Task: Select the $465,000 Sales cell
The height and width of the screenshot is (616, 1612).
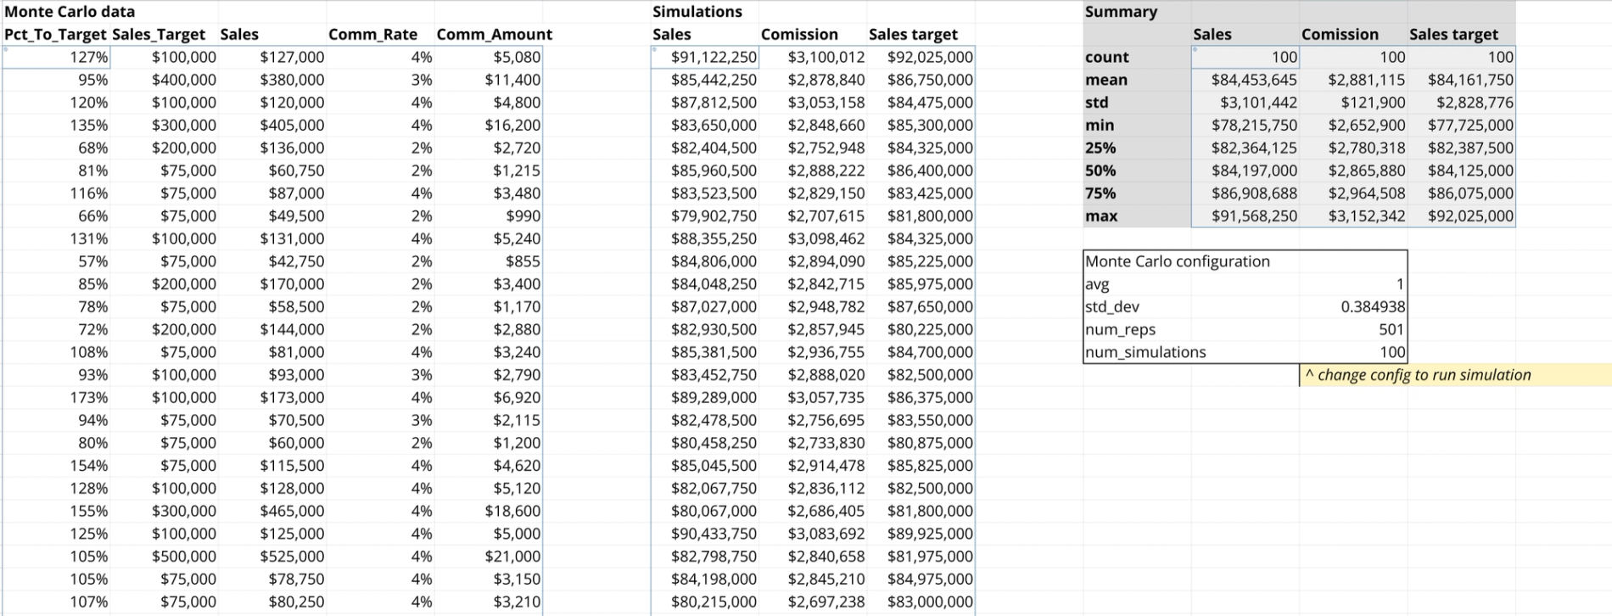Action: (x=272, y=511)
